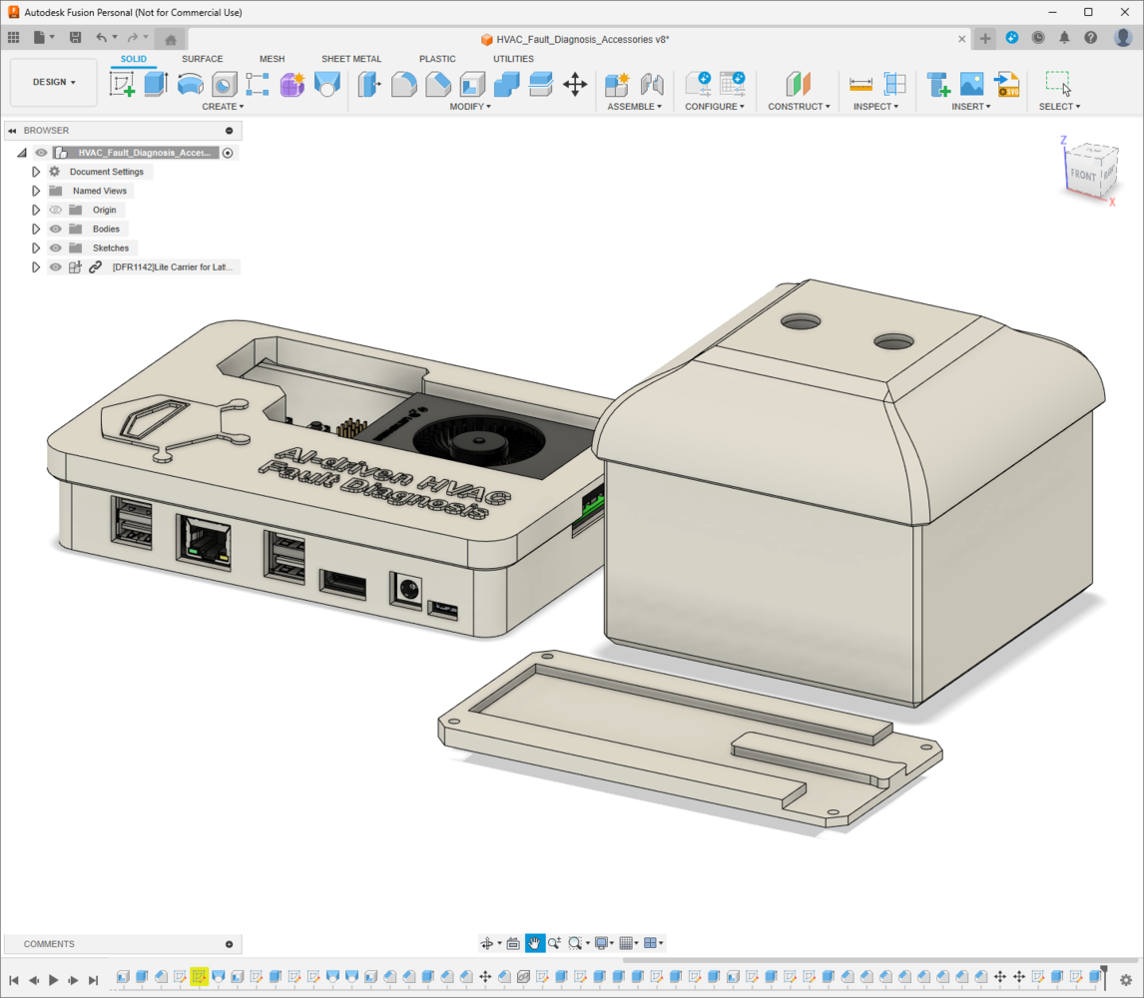Expand the Document Settings node

35,172
